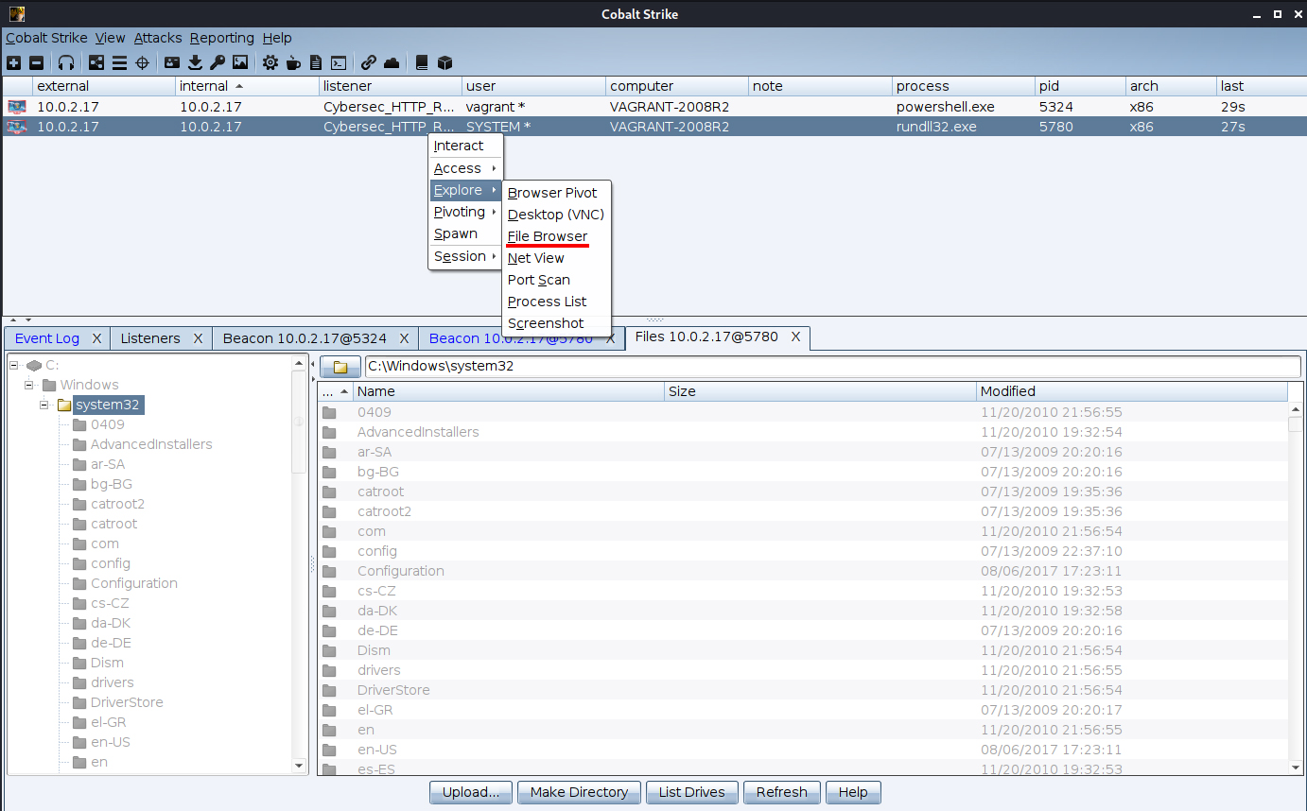Switch to the pivot graph view icon
Image resolution: width=1307 pixels, height=811 pixels.
coord(96,63)
